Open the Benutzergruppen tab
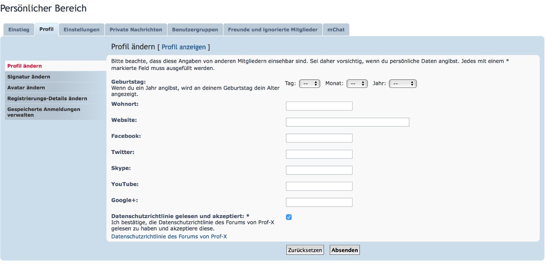This screenshot has width=547, height=265. [x=195, y=30]
